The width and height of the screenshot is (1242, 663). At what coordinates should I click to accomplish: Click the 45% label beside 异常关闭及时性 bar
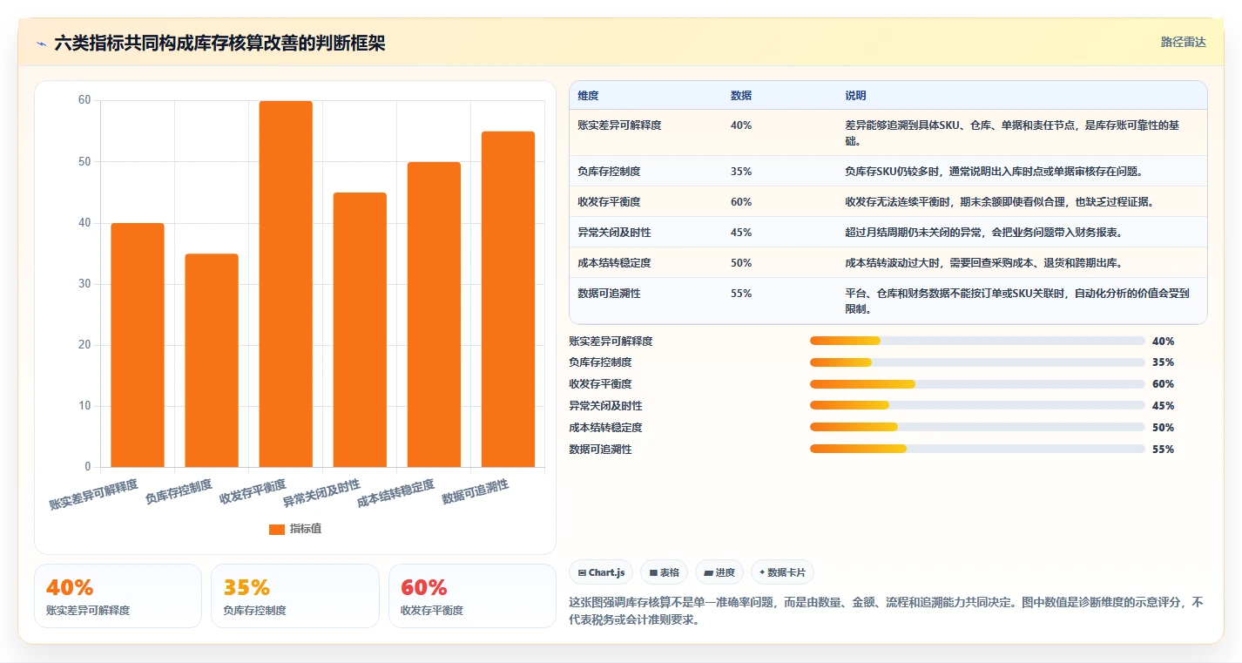1163,406
